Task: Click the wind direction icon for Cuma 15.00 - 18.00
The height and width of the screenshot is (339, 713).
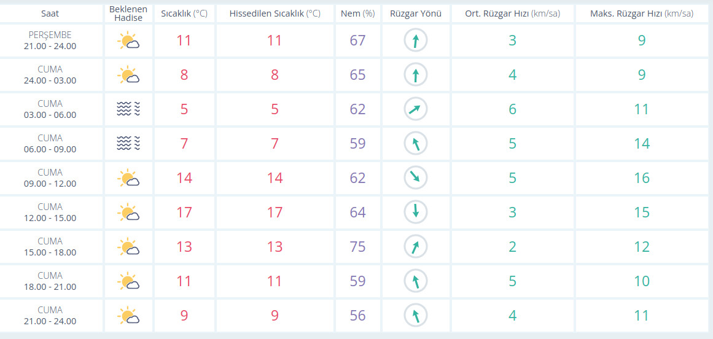Action: [x=416, y=247]
